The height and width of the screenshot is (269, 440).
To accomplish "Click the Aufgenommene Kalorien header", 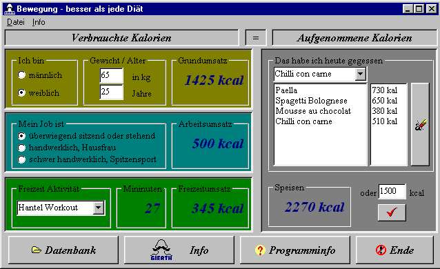I will (354, 38).
